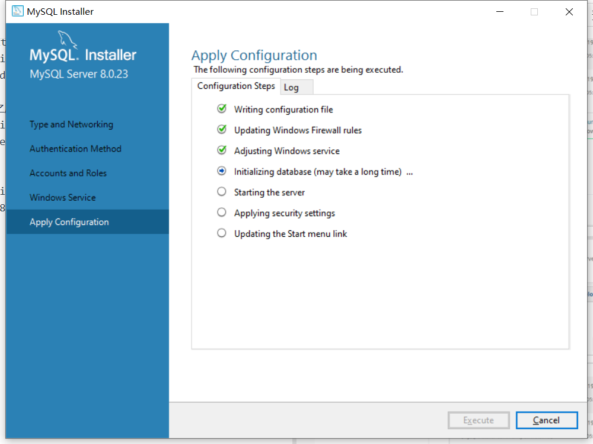Click the MySQL Installer title bar icon

(x=17, y=11)
